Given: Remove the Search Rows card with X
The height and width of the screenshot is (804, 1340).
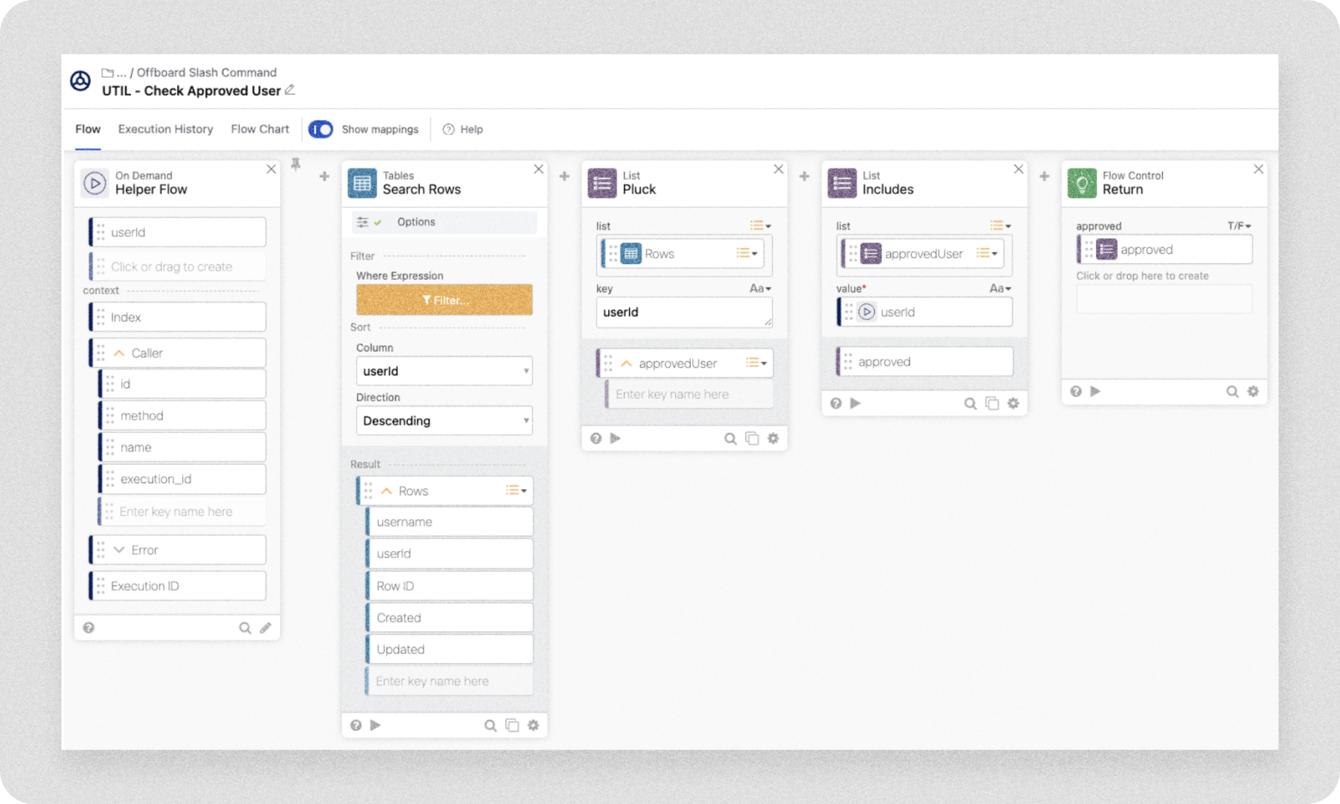Looking at the screenshot, I should tap(538, 169).
